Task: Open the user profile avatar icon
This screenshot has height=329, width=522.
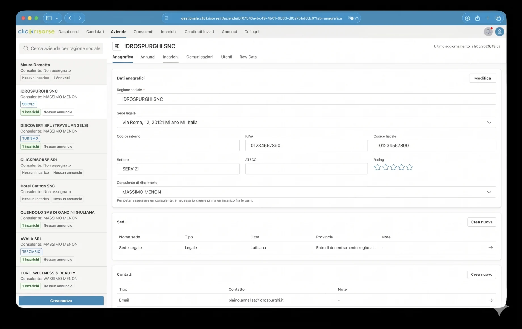Action: pyautogui.click(x=499, y=32)
